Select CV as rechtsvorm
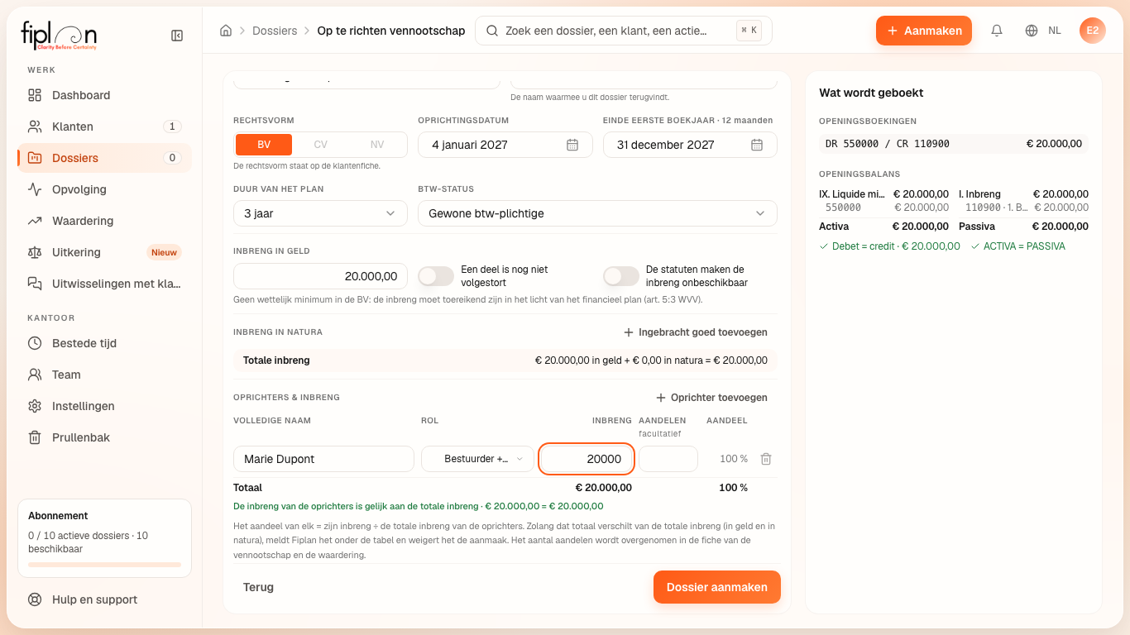 pyautogui.click(x=321, y=145)
